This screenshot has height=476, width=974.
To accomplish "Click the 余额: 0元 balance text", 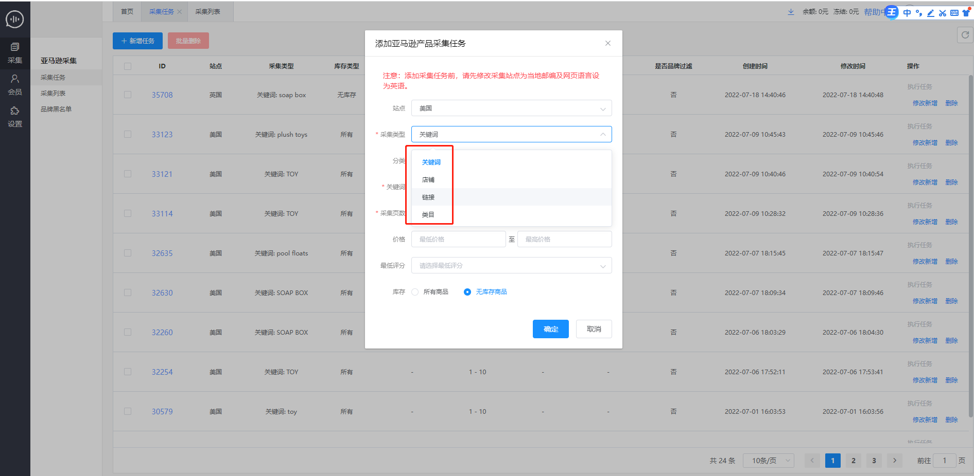I will pos(815,12).
